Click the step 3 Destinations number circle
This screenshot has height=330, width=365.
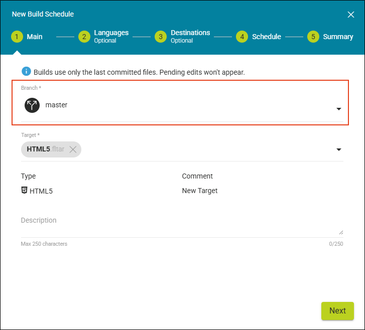pyautogui.click(x=161, y=37)
